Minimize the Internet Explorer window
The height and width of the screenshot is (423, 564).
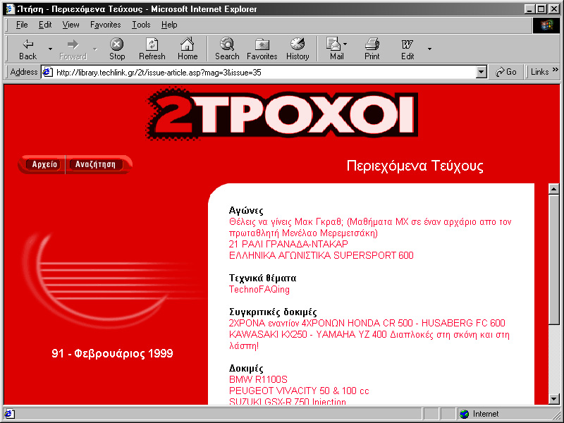(x=529, y=9)
